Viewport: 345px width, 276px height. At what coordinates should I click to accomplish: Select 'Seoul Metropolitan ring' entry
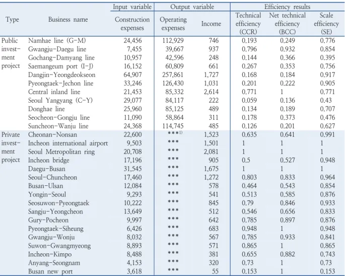(x=61, y=152)
